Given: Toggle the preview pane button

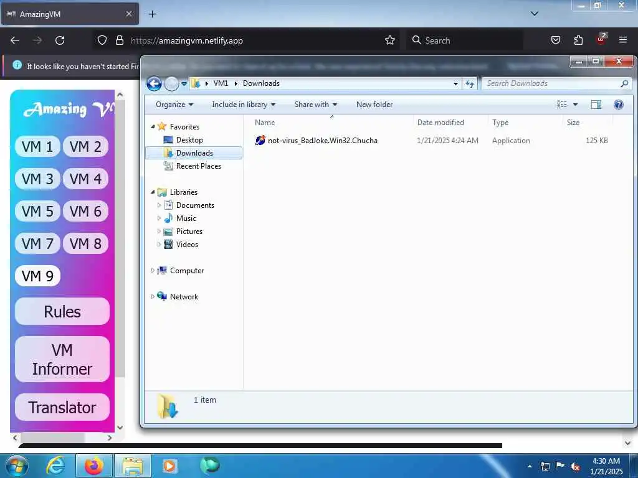Looking at the screenshot, I should (596, 105).
